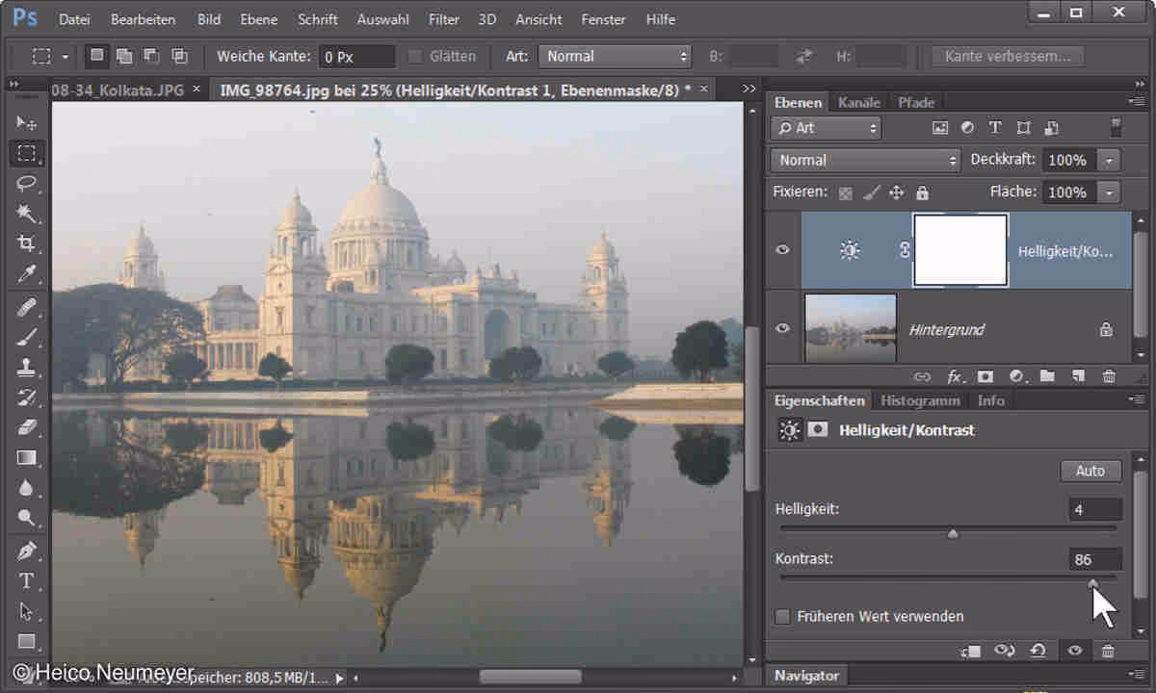Select the Lasso tool

coord(26,183)
